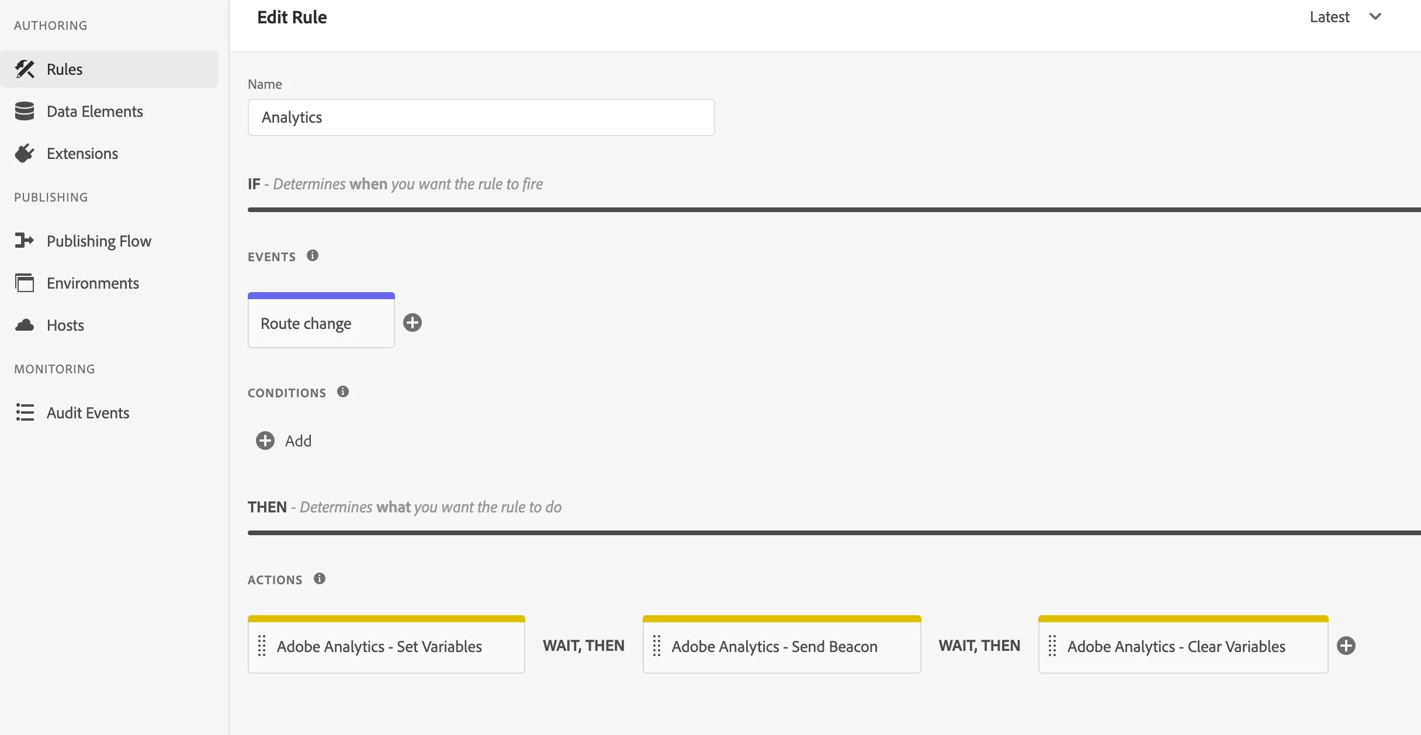Click the Audit Events list icon

point(25,412)
